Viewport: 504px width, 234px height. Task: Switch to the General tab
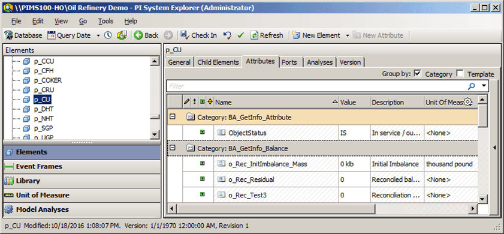(179, 62)
